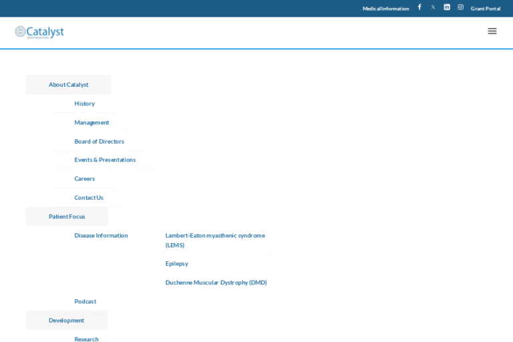The width and height of the screenshot is (513, 342).
Task: Open the X (Twitter) social icon
Action: [433, 7]
